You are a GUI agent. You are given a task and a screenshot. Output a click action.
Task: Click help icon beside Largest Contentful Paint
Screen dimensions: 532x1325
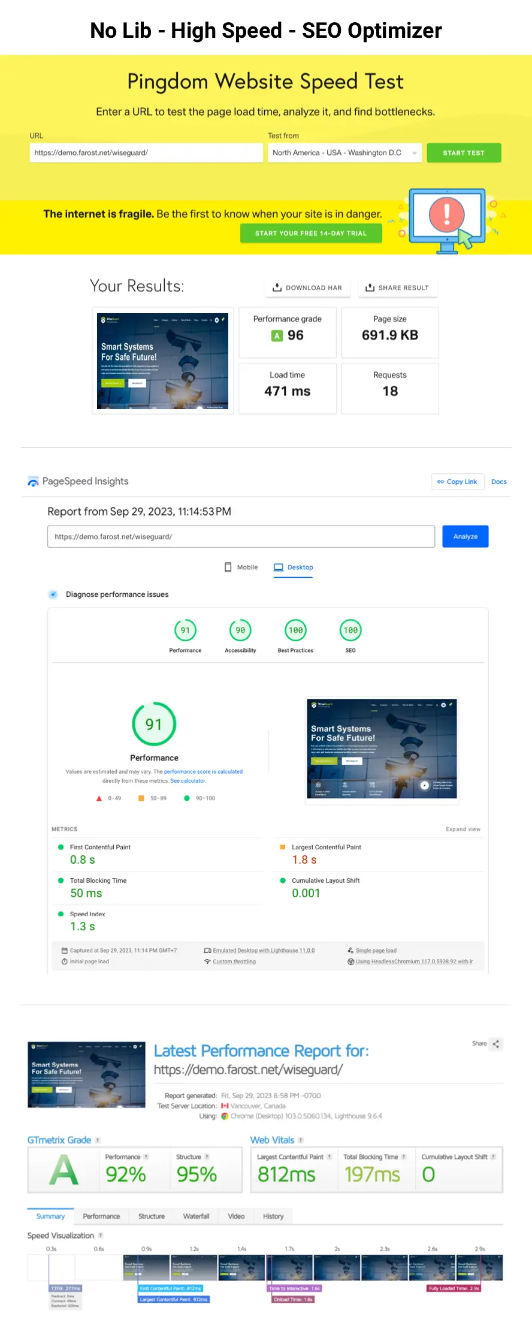click(x=330, y=1157)
